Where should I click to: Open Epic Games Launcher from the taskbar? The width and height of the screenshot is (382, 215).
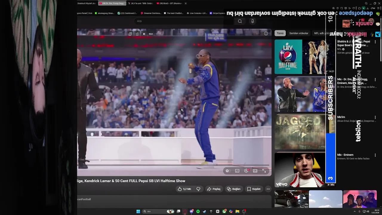pyautogui.click(x=211, y=211)
